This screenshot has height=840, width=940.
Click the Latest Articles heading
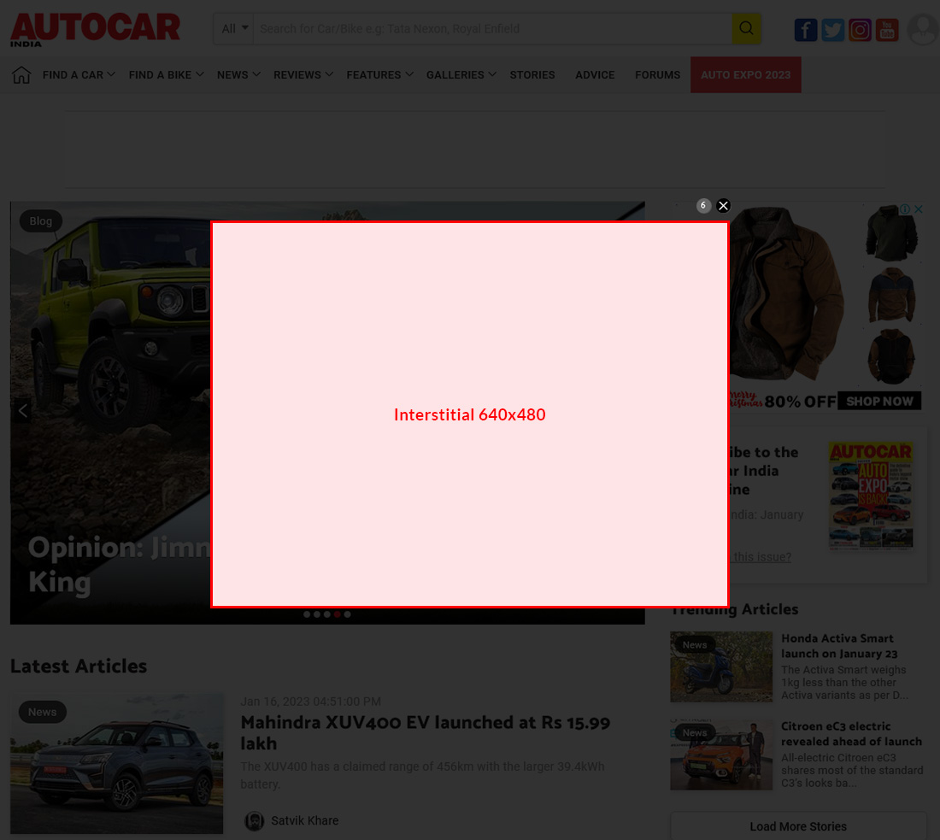click(79, 667)
